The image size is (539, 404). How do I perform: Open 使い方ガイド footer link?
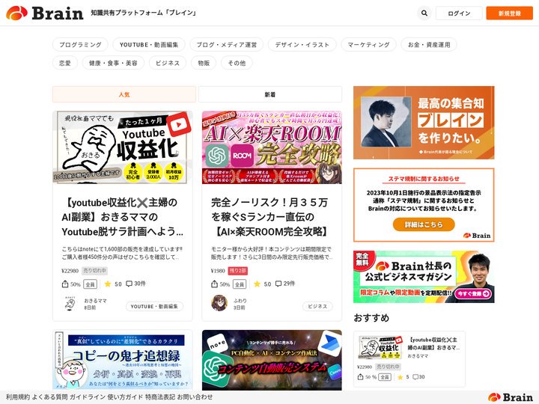[125, 397]
